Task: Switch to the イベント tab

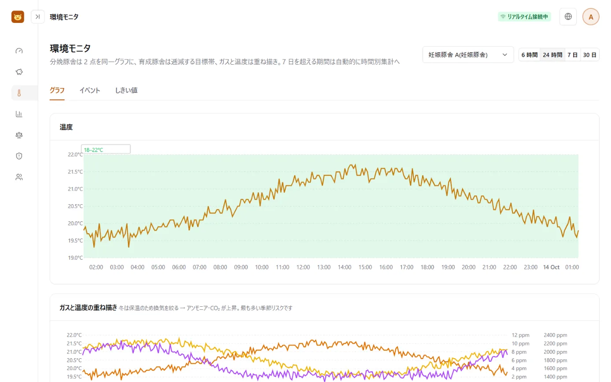Action: click(x=90, y=91)
